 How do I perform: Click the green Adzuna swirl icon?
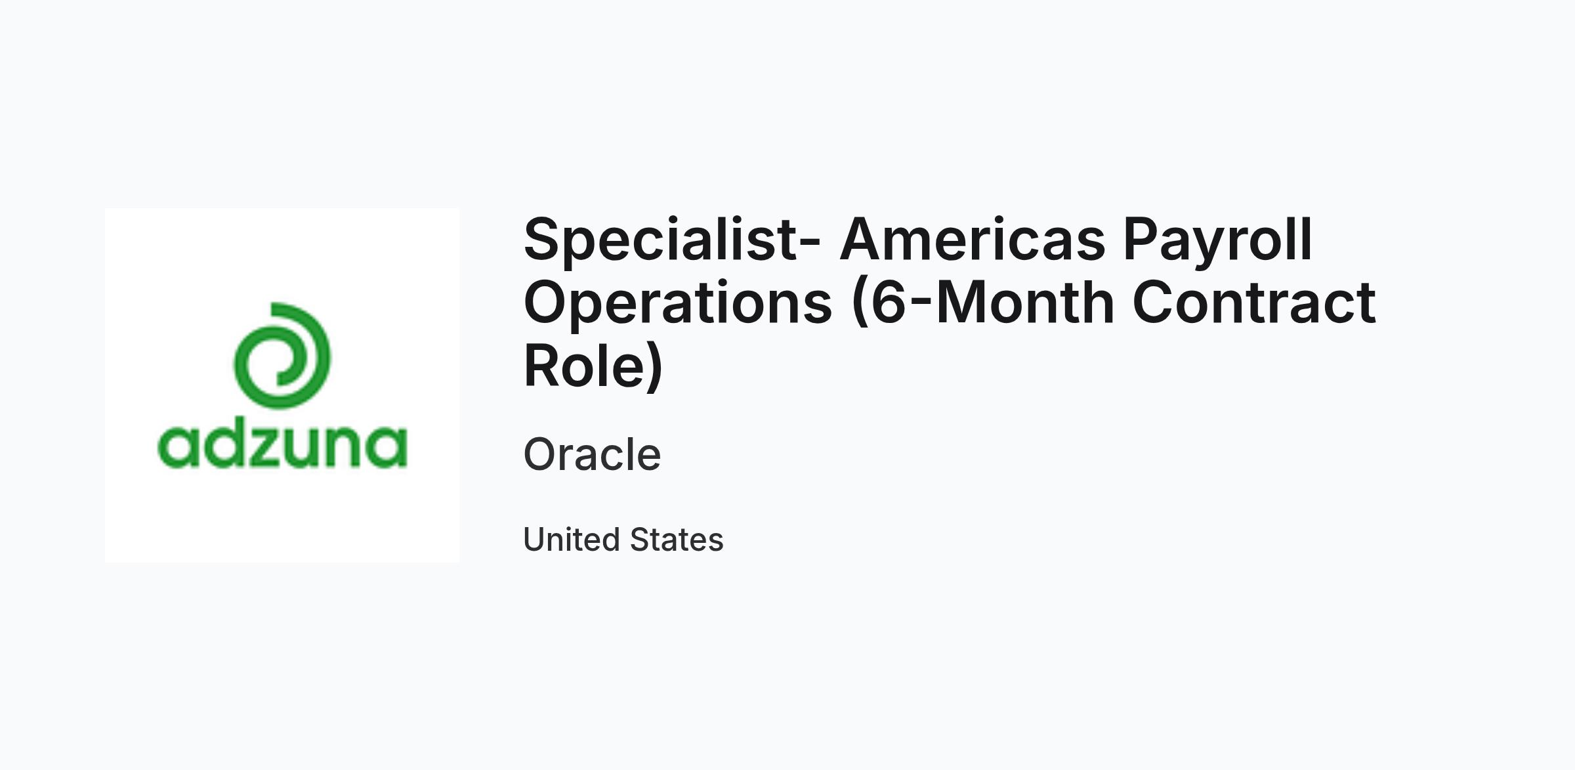pos(282,356)
